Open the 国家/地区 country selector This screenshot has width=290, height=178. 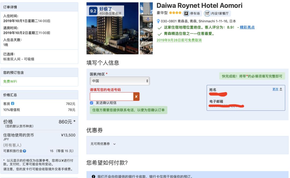coord(120,81)
